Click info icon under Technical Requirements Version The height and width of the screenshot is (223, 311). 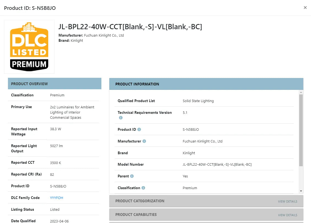121,118
